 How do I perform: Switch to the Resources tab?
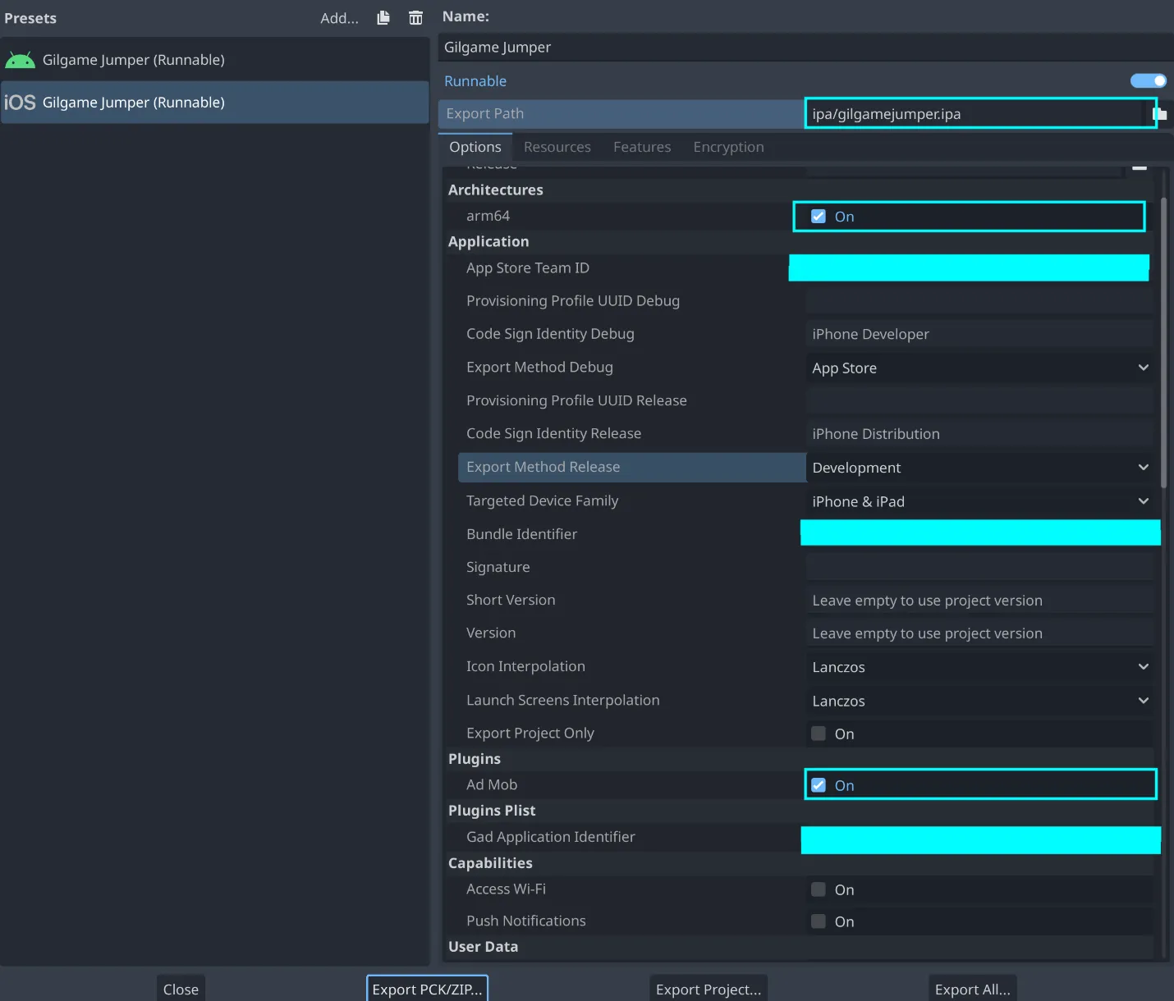click(x=557, y=147)
